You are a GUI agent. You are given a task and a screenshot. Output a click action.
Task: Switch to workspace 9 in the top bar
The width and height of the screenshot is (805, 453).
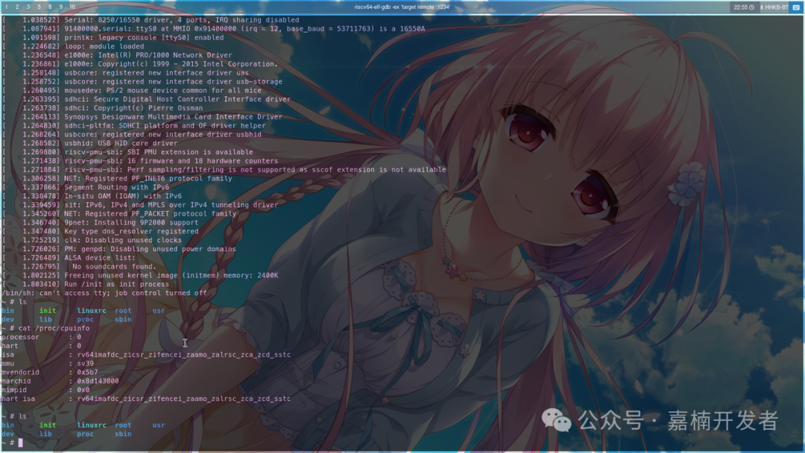tap(60, 7)
